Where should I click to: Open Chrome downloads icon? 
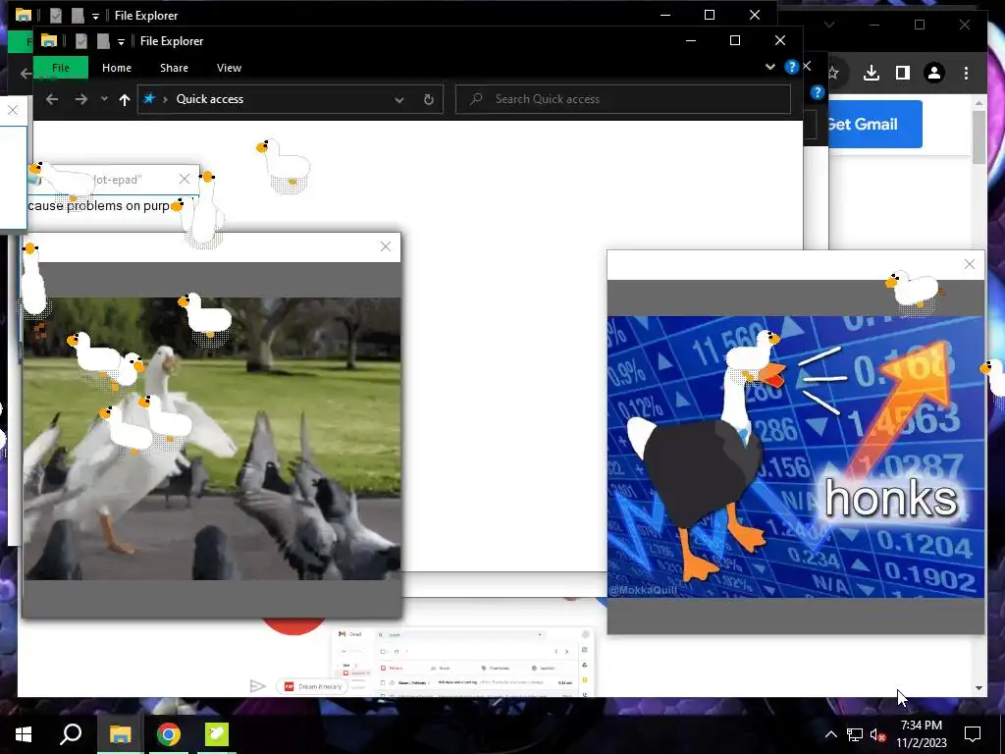[872, 73]
